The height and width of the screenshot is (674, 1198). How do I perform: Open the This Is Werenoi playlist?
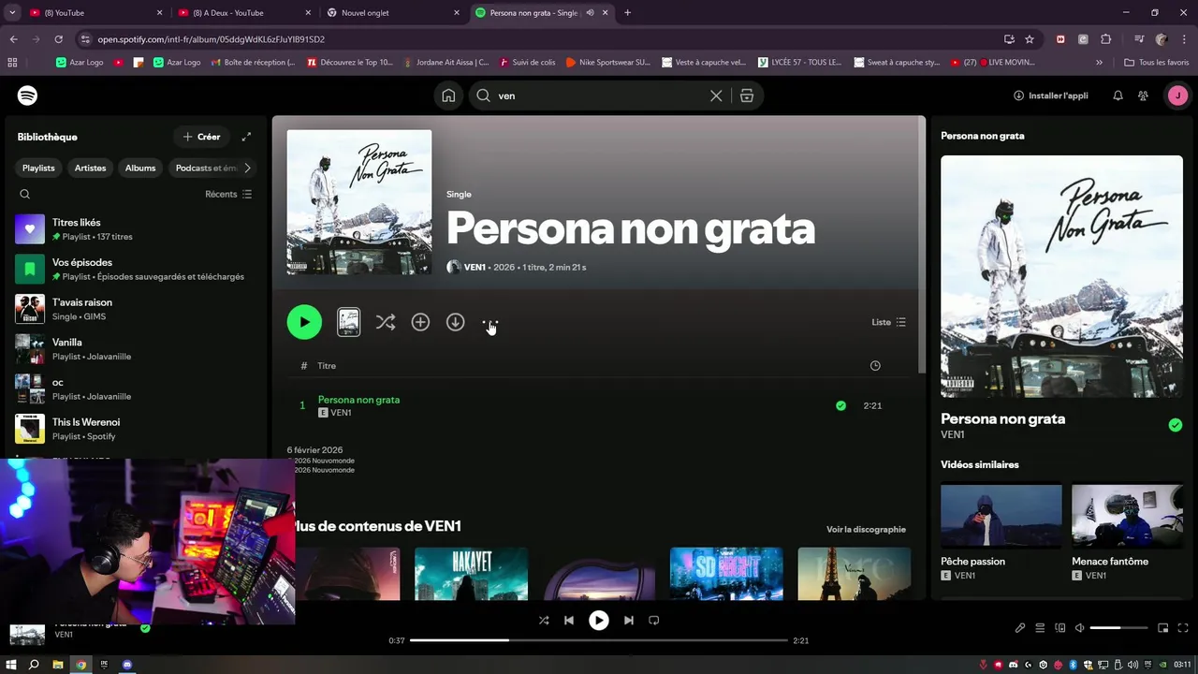tap(136, 429)
